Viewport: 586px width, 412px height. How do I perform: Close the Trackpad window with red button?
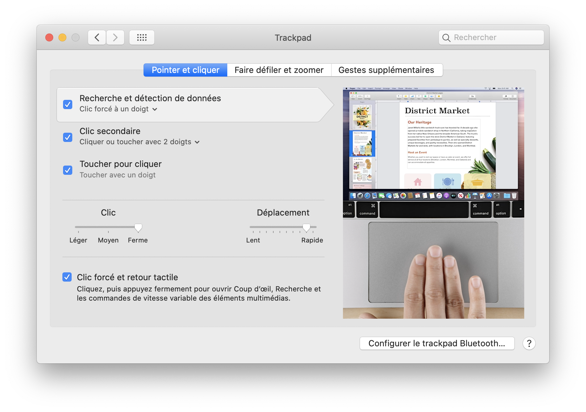point(49,37)
